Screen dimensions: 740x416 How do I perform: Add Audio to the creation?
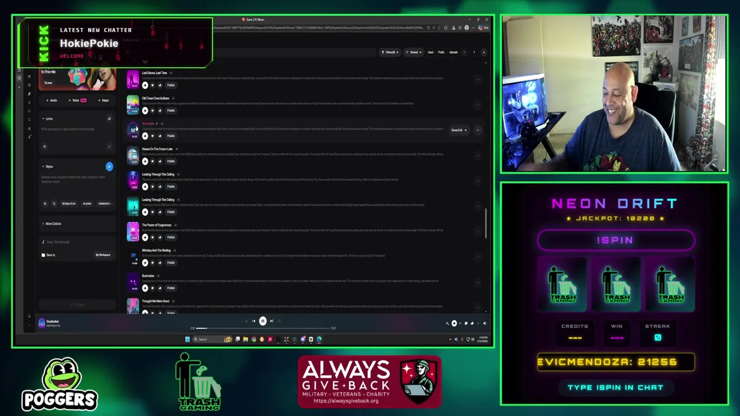pos(51,101)
